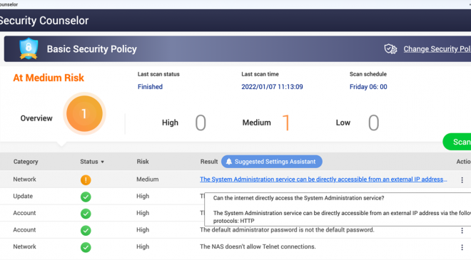471x260 pixels.
Task: Click the Change Security Policy shield-gear icon
Action: [x=390, y=49]
